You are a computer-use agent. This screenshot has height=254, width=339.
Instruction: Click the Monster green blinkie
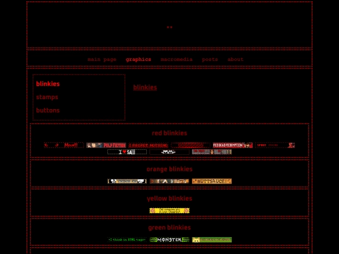click(x=169, y=240)
